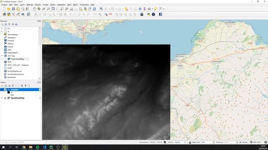Viewport: 268px width, 150px height.
Task: Click the New Shapefile Layer icon
Action: tap(13, 15)
